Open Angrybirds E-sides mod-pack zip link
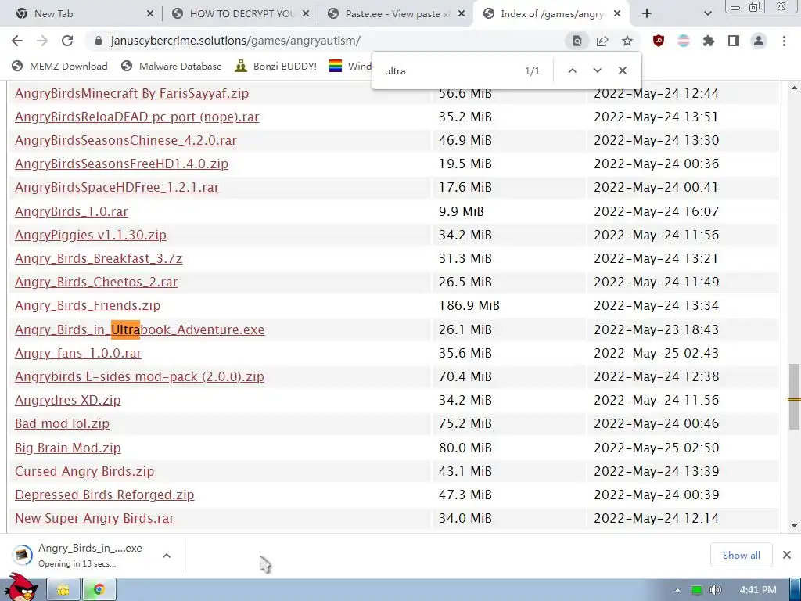 (x=139, y=376)
